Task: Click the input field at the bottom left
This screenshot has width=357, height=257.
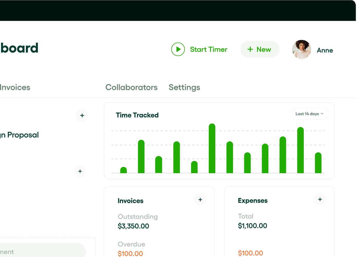Action: [42, 250]
